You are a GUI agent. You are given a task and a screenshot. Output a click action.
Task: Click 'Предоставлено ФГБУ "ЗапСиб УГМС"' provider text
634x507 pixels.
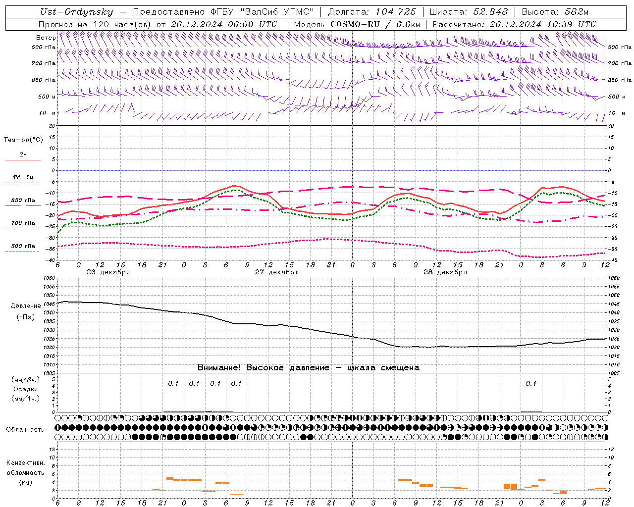click(x=223, y=12)
